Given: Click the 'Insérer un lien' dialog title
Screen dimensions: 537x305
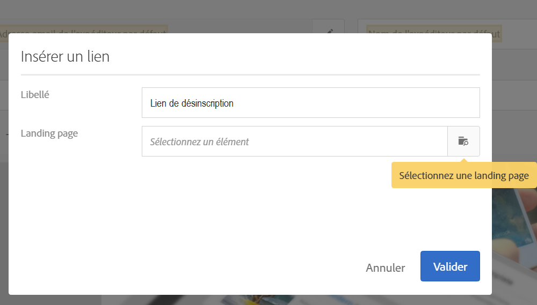Looking at the screenshot, I should coord(65,56).
